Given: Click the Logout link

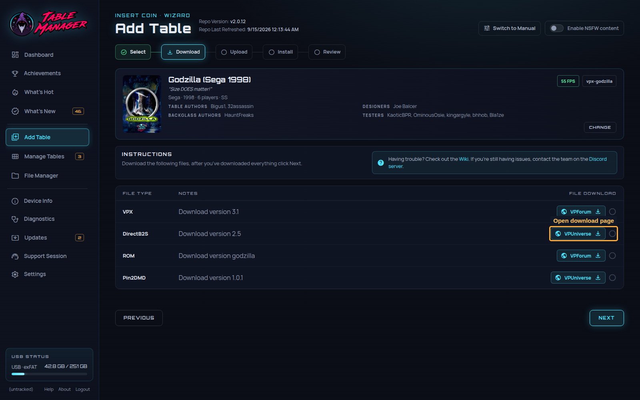Looking at the screenshot, I should [x=83, y=390].
